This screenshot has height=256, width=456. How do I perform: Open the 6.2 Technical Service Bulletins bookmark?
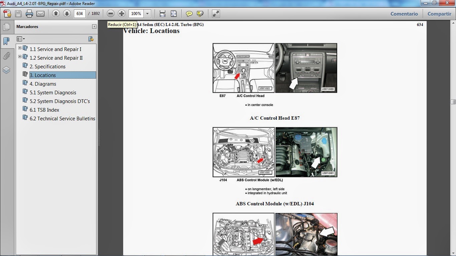62,118
